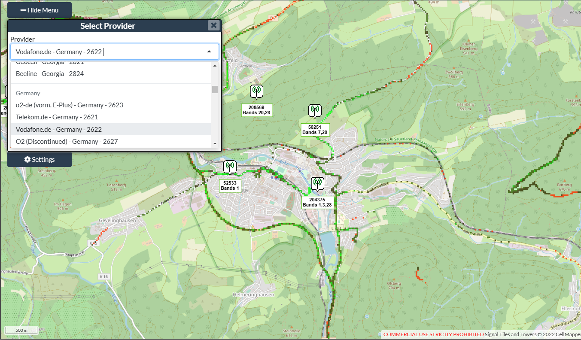Select Telekom.de - Germany - 2621

pos(111,117)
